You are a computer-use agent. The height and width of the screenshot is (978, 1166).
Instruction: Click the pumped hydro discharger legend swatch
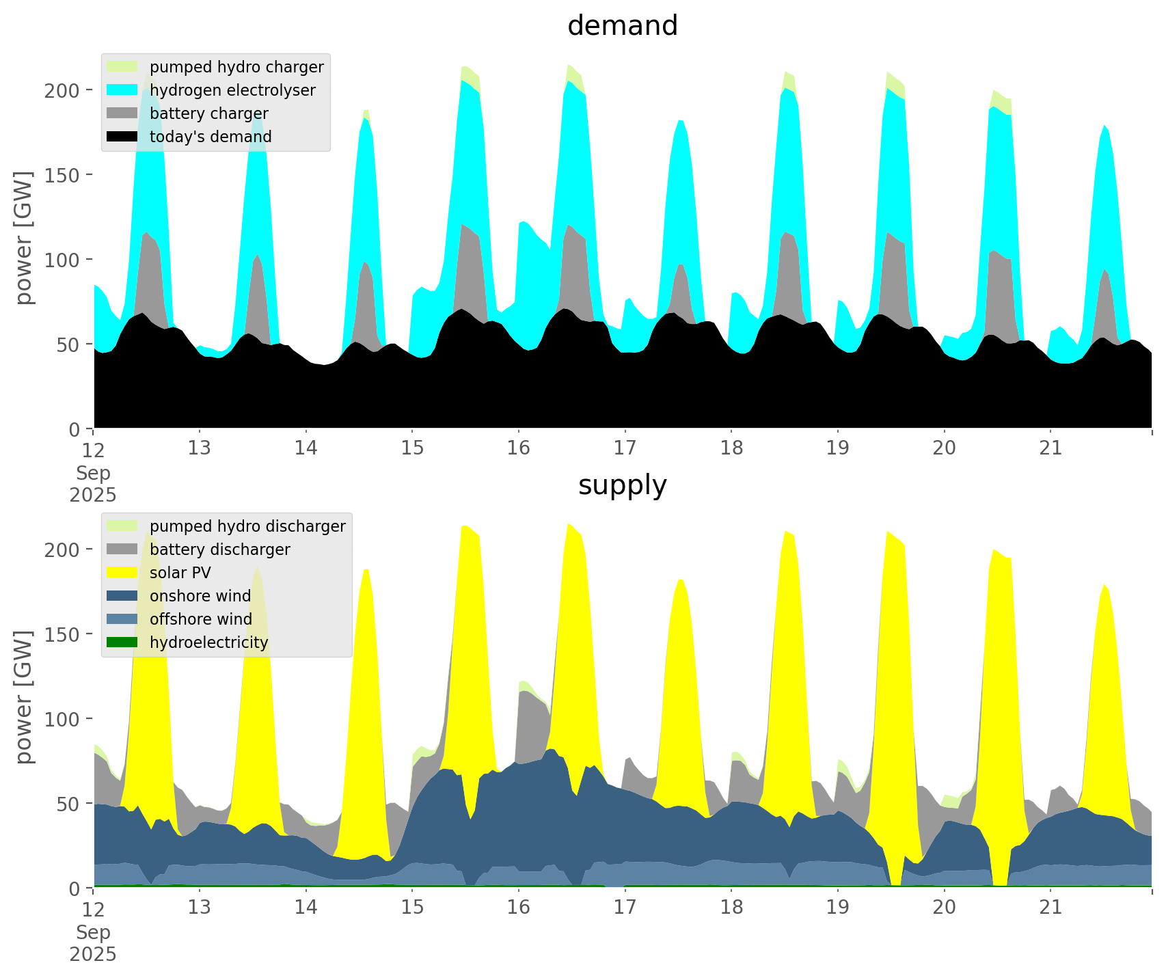[x=122, y=526]
